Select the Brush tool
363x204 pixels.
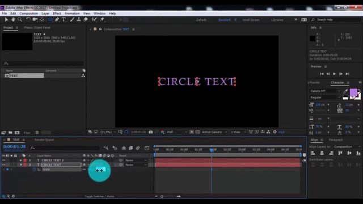click(x=72, y=20)
